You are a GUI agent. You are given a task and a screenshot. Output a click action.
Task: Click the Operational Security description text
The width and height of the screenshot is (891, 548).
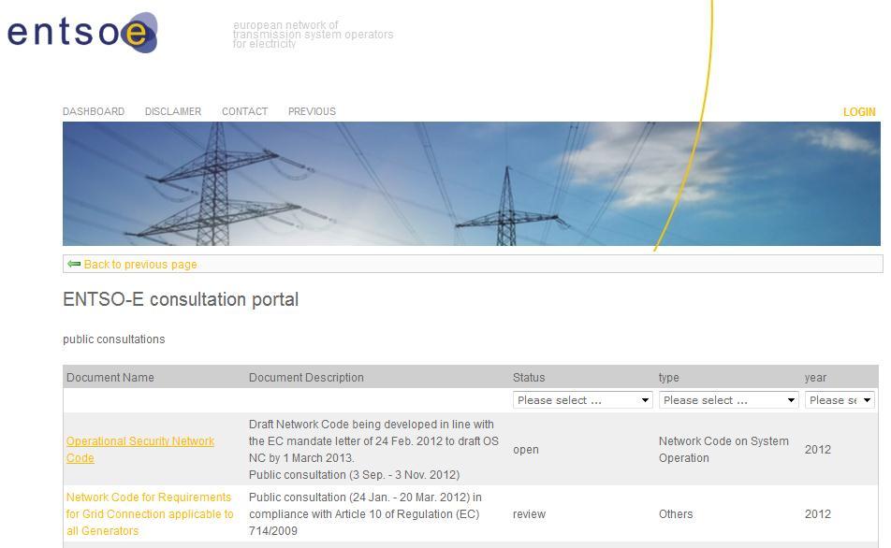click(373, 449)
